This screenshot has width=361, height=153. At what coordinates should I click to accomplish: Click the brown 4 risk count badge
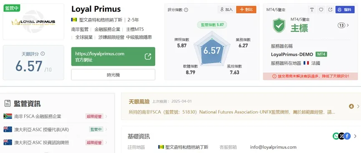[x=351, y=106]
